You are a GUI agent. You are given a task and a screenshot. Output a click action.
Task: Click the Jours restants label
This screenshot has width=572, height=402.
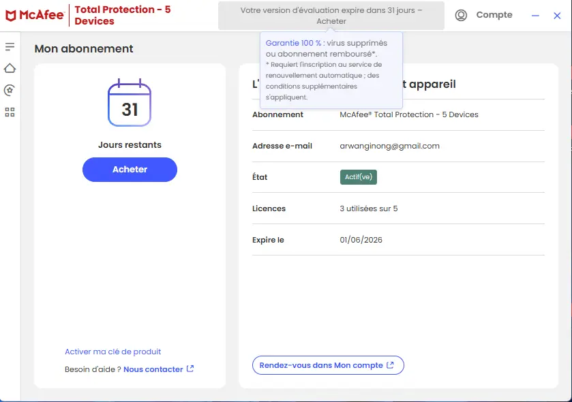(130, 144)
